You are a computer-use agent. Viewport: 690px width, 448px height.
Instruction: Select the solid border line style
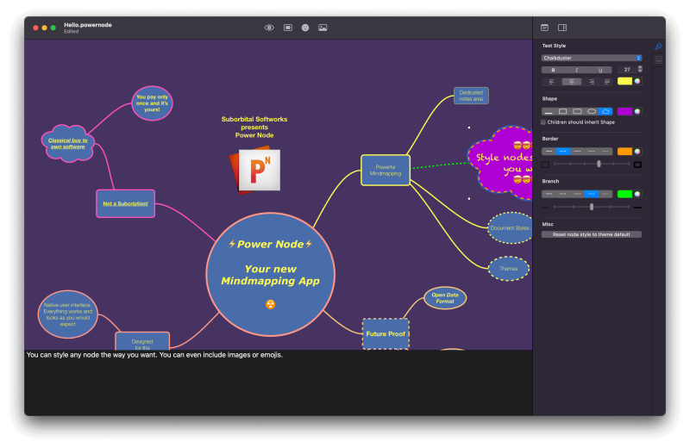point(549,152)
